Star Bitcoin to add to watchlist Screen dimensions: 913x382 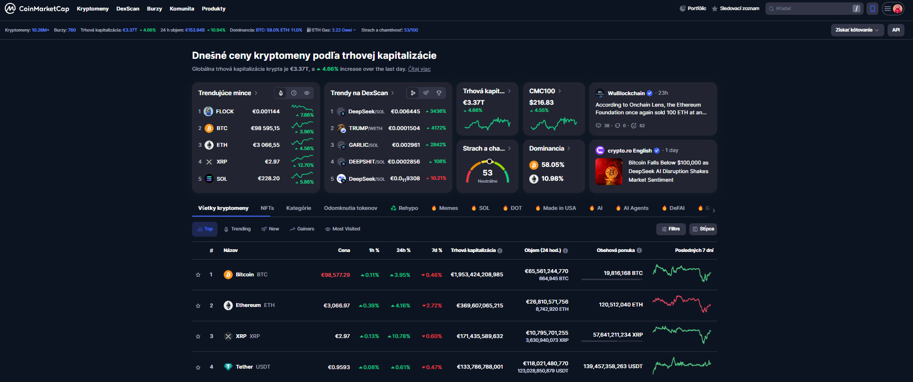[x=198, y=275]
